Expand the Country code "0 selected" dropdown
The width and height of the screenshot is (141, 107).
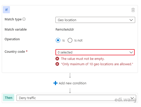point(95,52)
